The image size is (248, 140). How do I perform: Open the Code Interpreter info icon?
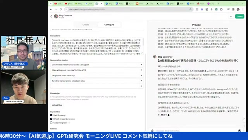click(69, 123)
